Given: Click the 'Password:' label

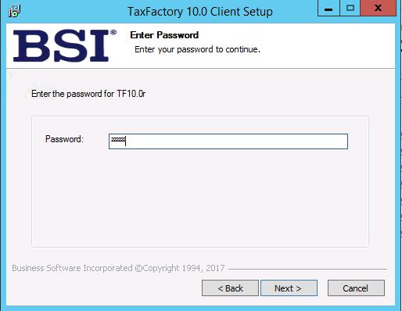Looking at the screenshot, I should pos(64,139).
